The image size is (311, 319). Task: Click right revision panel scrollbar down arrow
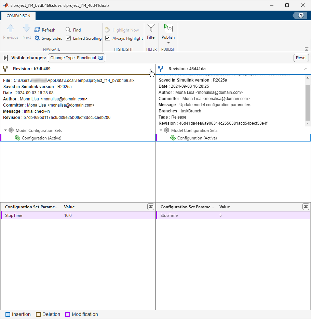pos(308,123)
